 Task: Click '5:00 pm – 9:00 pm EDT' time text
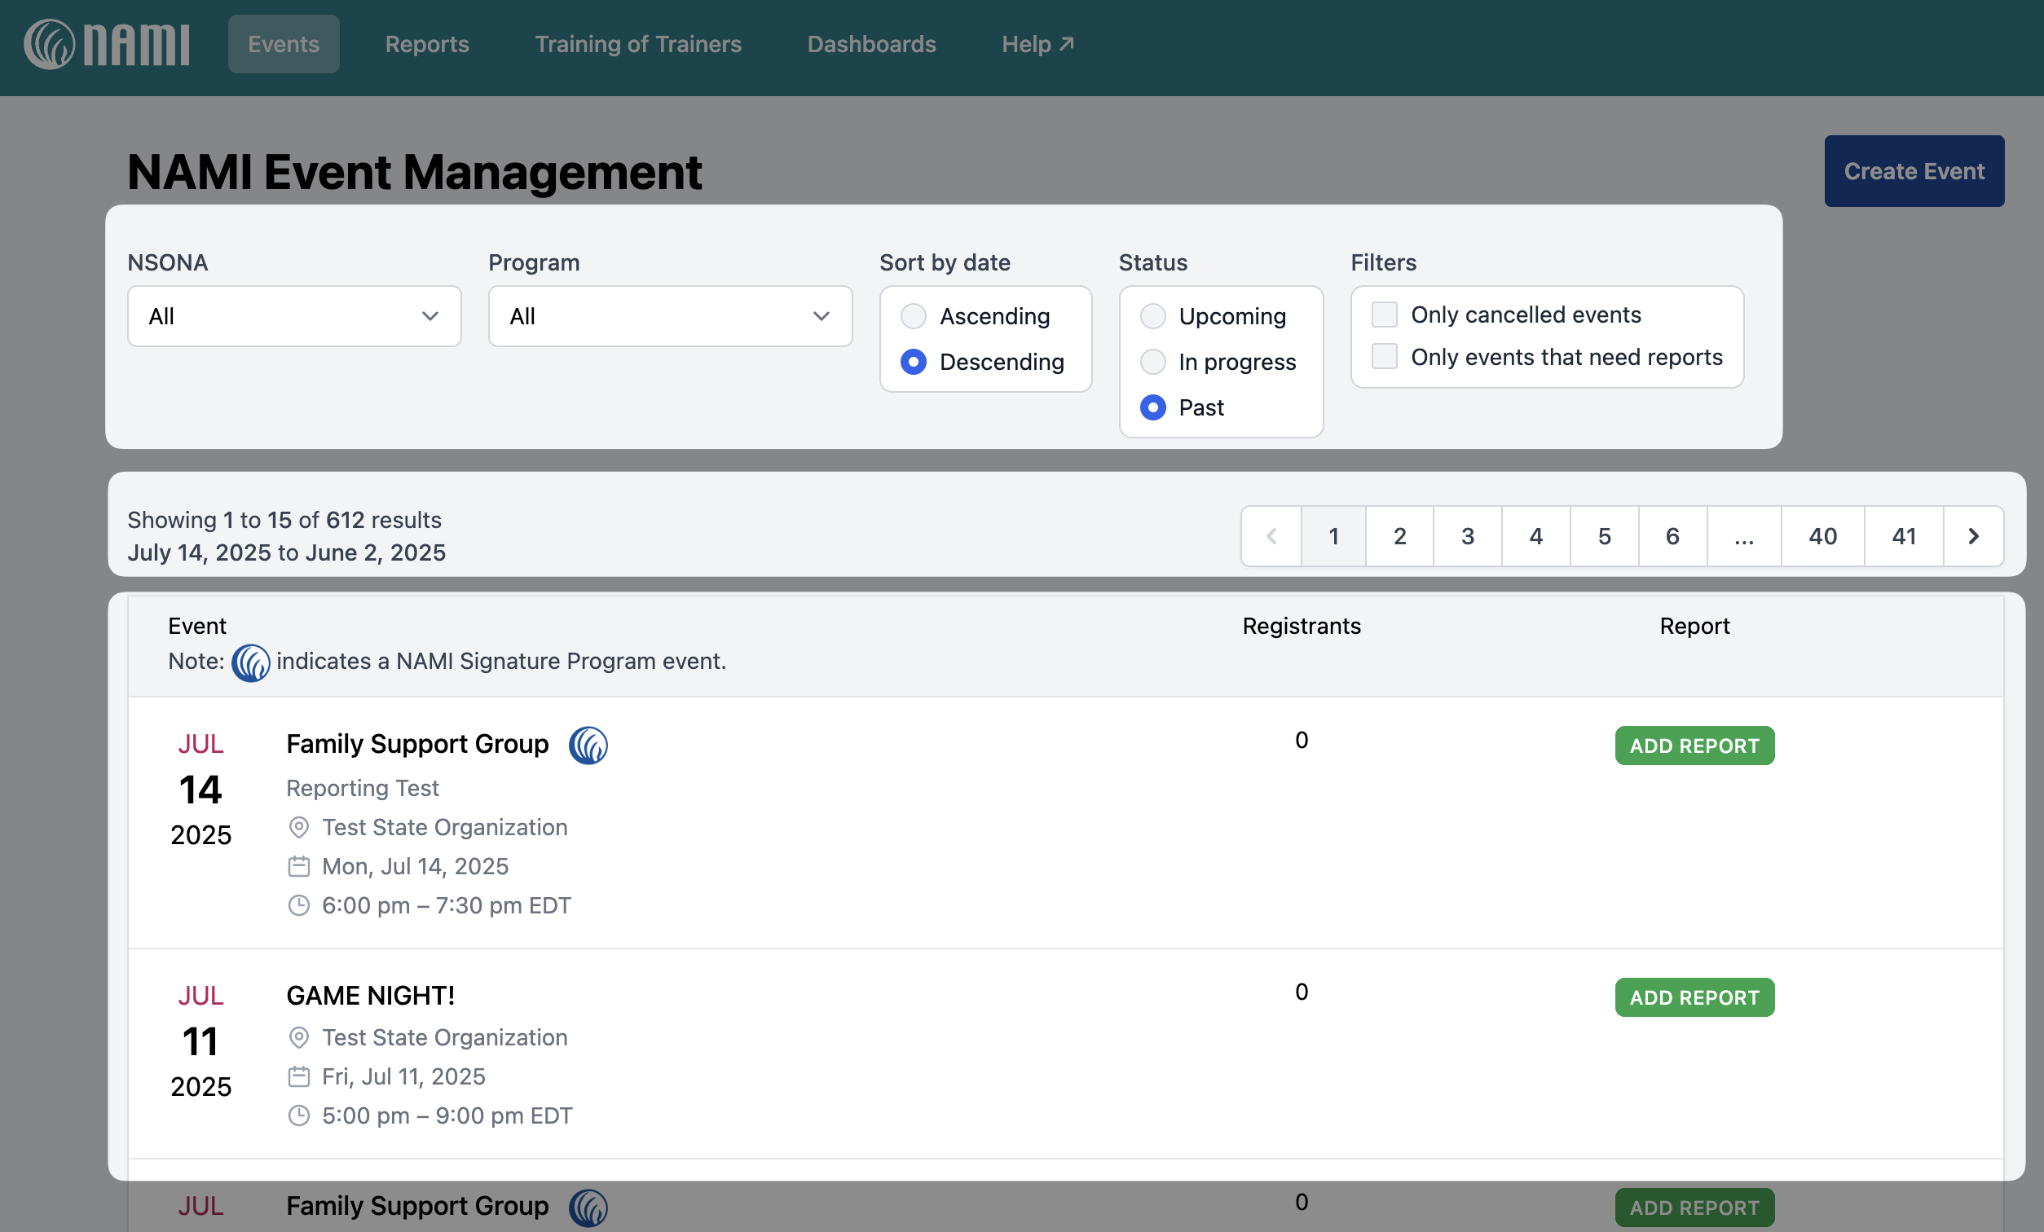tap(447, 1115)
